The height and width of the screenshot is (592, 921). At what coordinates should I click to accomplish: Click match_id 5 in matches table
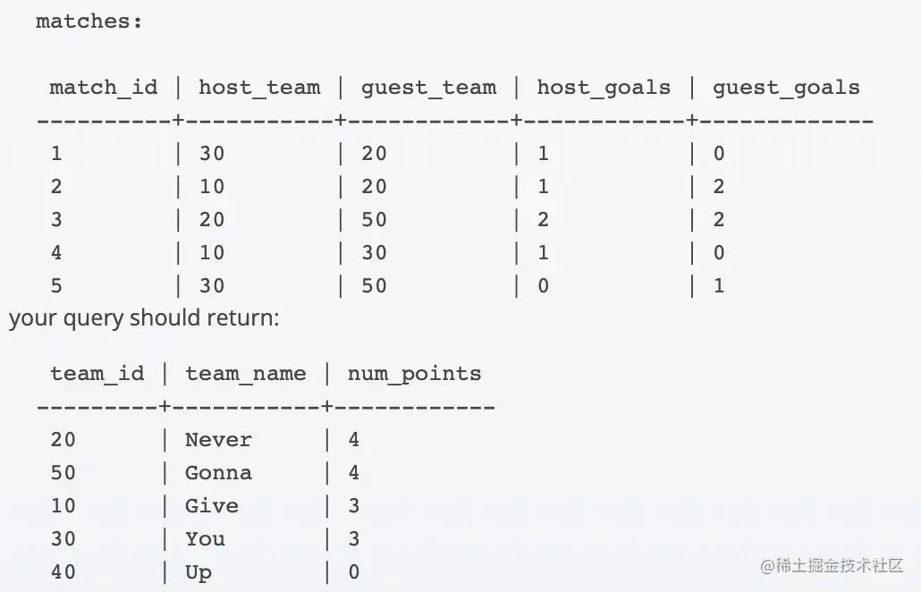coord(56,286)
